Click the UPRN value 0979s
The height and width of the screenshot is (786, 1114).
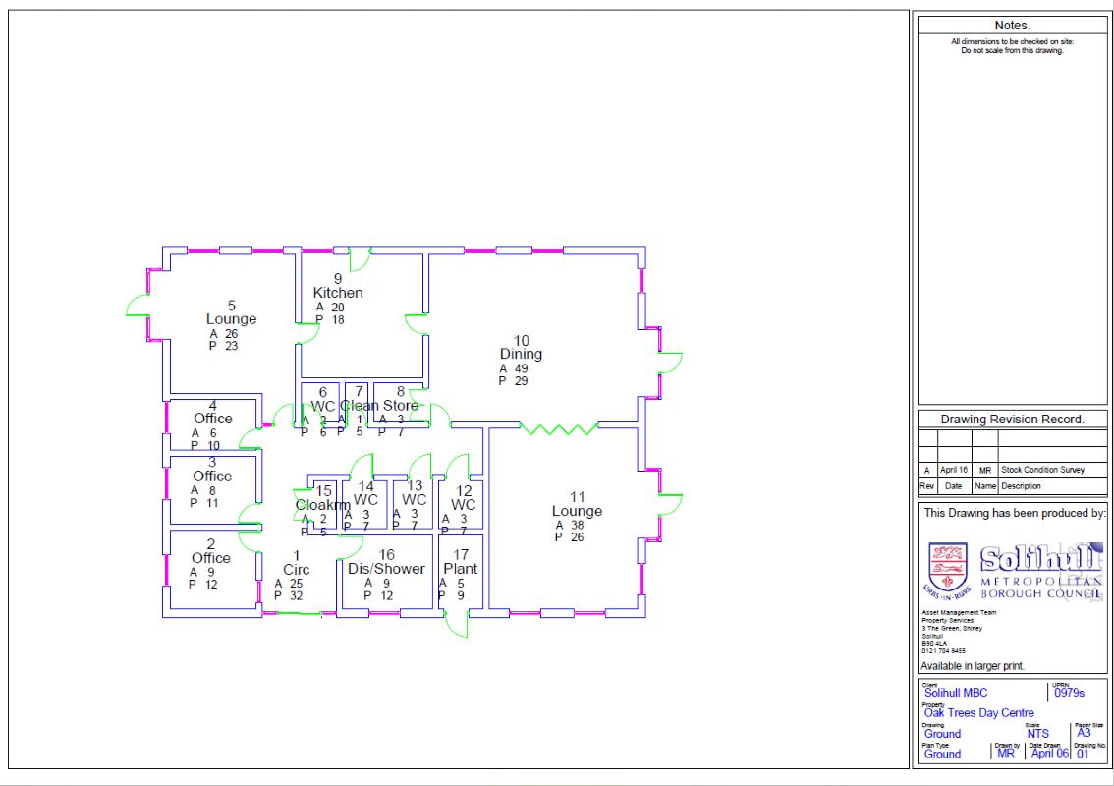coord(1069,693)
